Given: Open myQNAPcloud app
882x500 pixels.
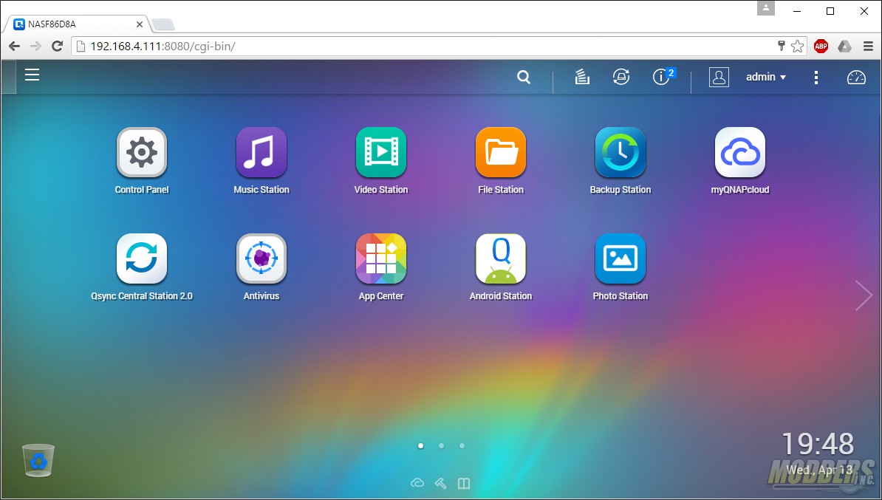Looking at the screenshot, I should pyautogui.click(x=740, y=152).
